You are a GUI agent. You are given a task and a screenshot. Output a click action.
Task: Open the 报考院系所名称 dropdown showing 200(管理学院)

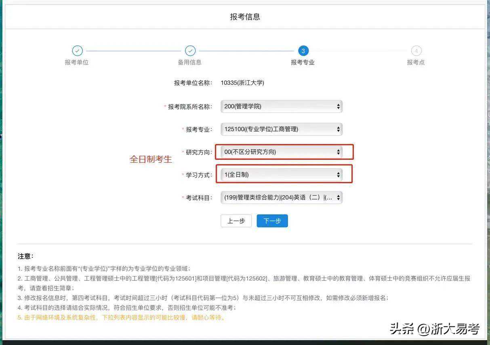click(x=282, y=107)
